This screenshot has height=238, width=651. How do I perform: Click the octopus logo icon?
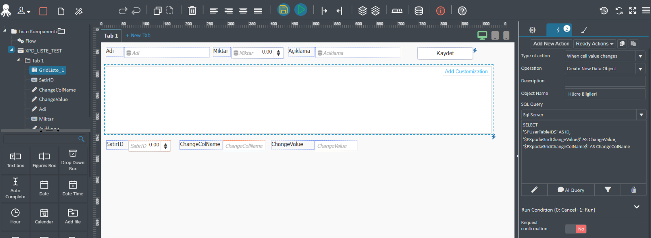point(6,11)
